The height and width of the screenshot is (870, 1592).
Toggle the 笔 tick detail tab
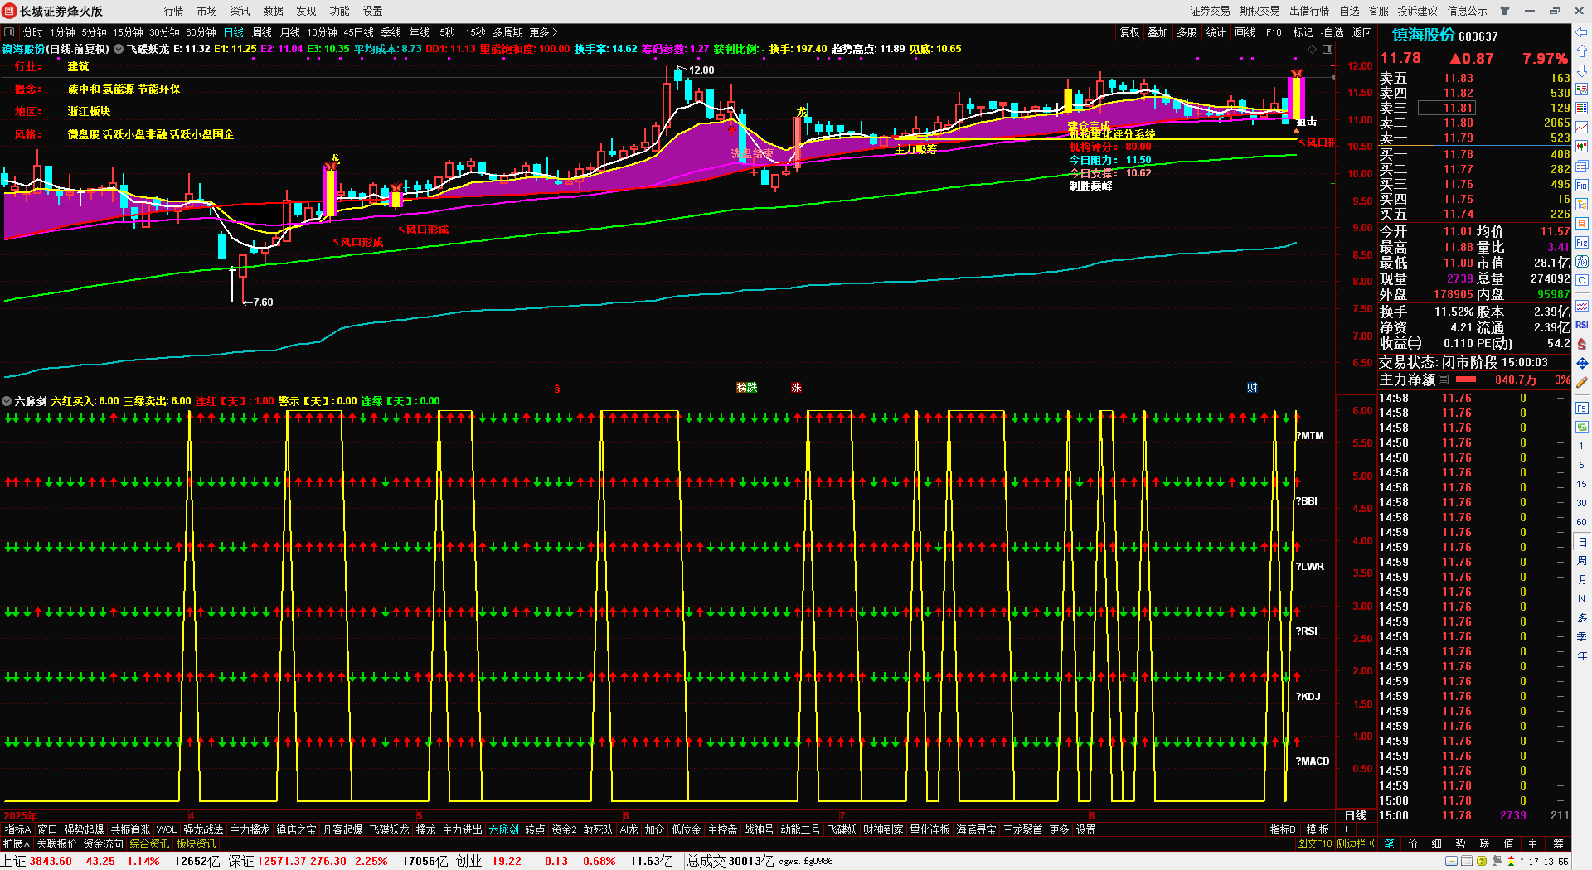(x=1389, y=843)
